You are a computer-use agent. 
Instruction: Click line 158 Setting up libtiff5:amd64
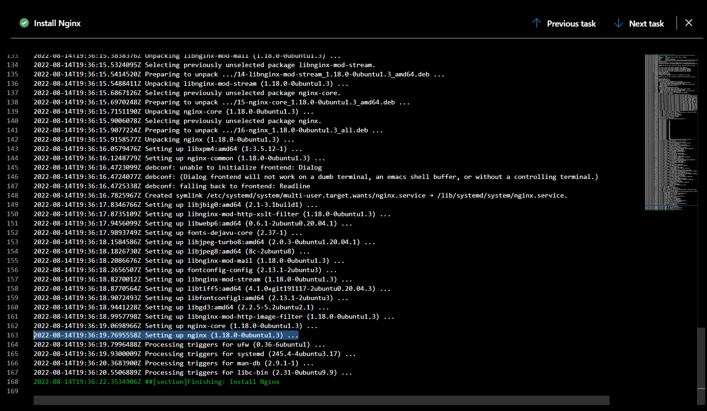point(212,288)
